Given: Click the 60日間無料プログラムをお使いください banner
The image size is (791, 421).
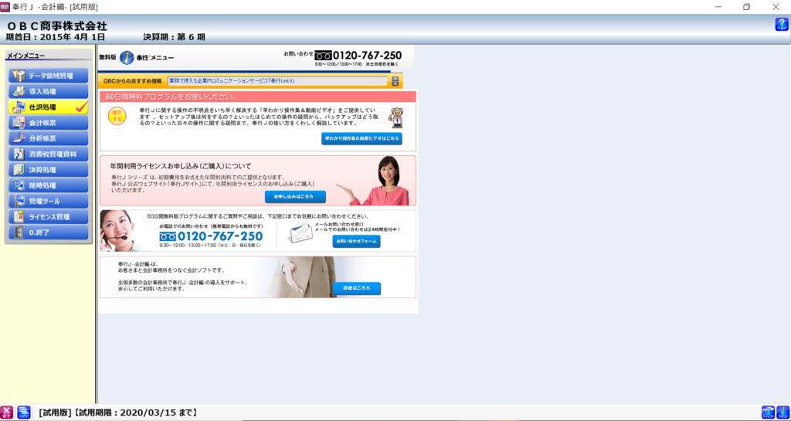Looking at the screenshot, I should tap(258, 97).
